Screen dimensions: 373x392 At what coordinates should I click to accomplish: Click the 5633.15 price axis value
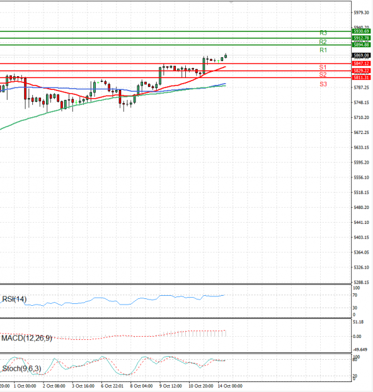pos(361,148)
